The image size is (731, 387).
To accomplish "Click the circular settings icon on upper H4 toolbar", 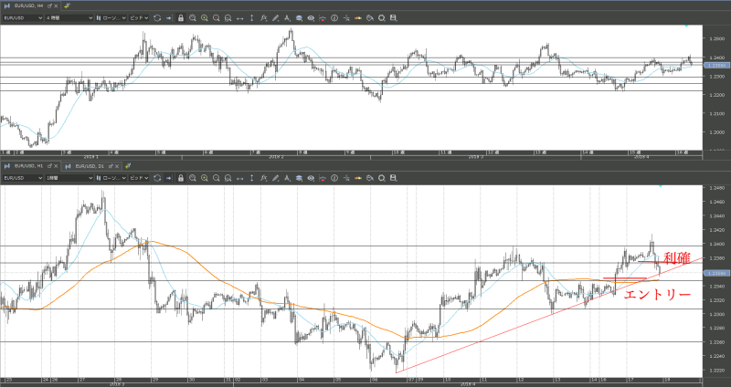I will 381,18.
